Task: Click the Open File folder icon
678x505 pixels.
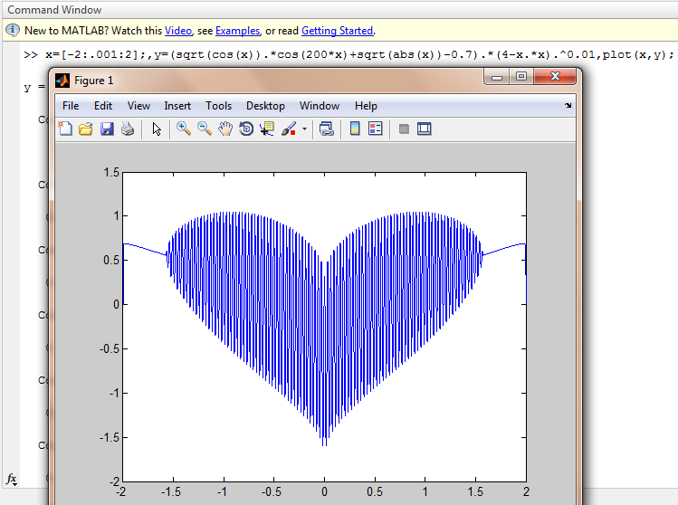Action: pyautogui.click(x=86, y=129)
